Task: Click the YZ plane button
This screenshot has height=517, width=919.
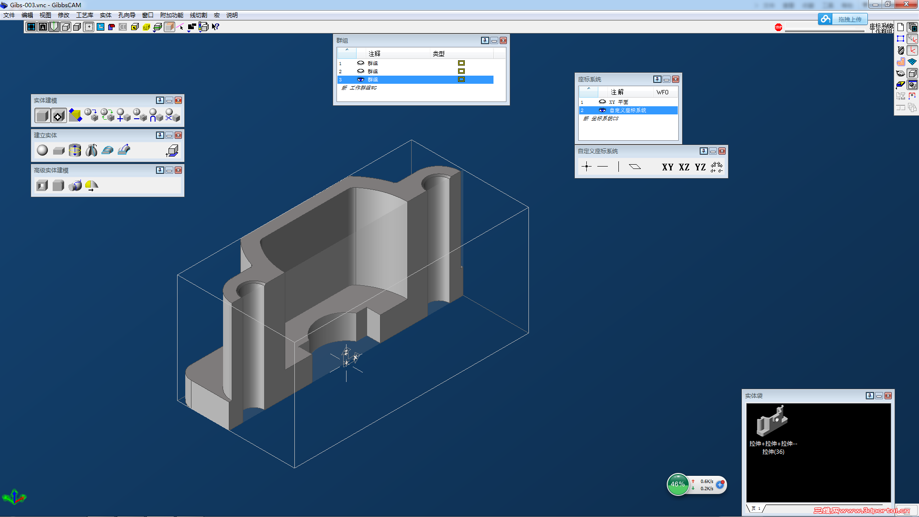Action: (x=700, y=167)
